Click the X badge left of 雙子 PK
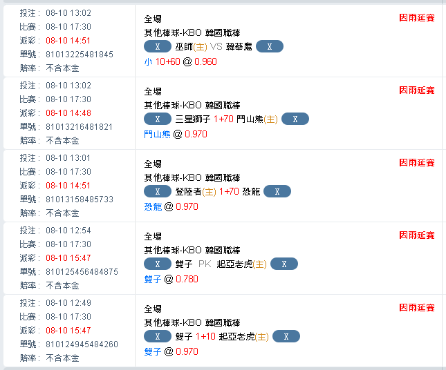The width and height of the screenshot is (446, 370). 158,264
